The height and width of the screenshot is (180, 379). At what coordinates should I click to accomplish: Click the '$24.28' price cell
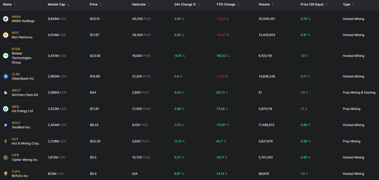95,141
